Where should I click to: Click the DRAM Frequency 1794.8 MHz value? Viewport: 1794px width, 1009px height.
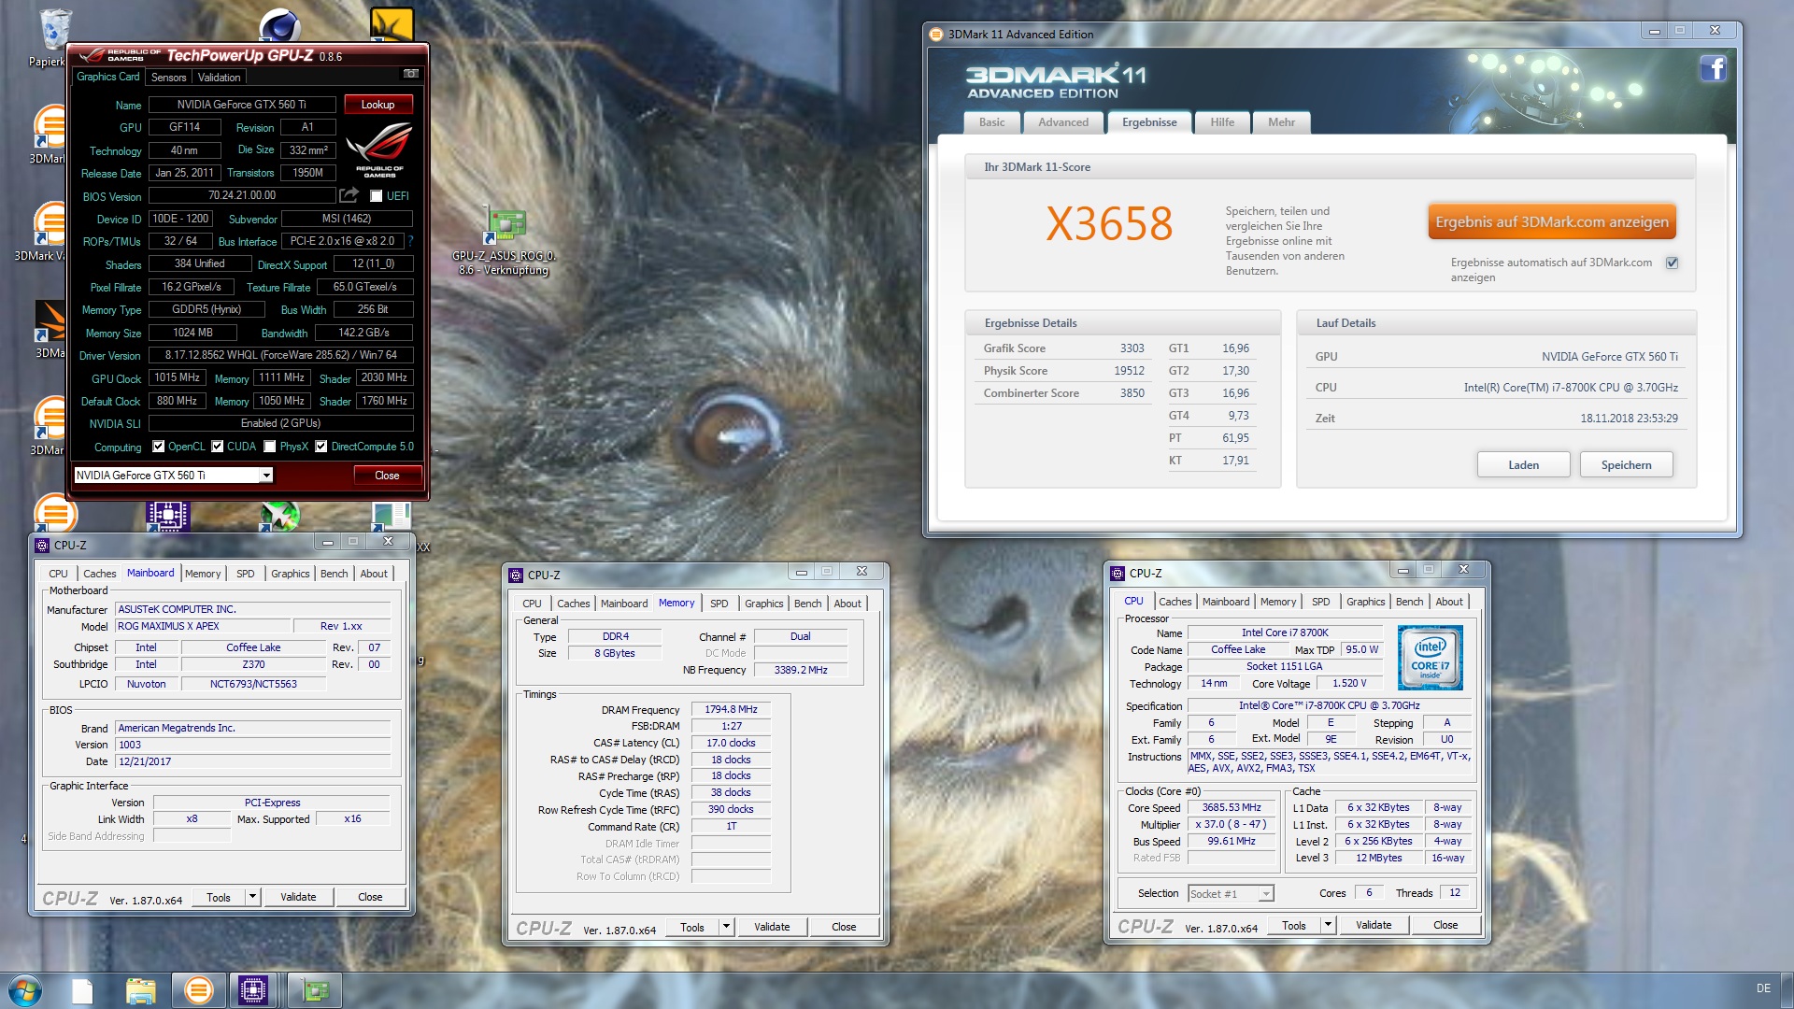pos(731,710)
